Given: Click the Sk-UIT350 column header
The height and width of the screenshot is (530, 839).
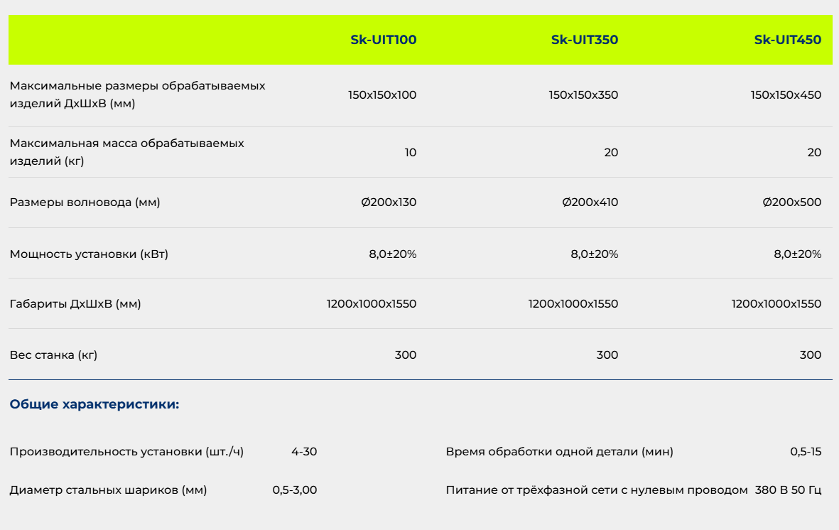Looking at the screenshot, I should point(584,40).
